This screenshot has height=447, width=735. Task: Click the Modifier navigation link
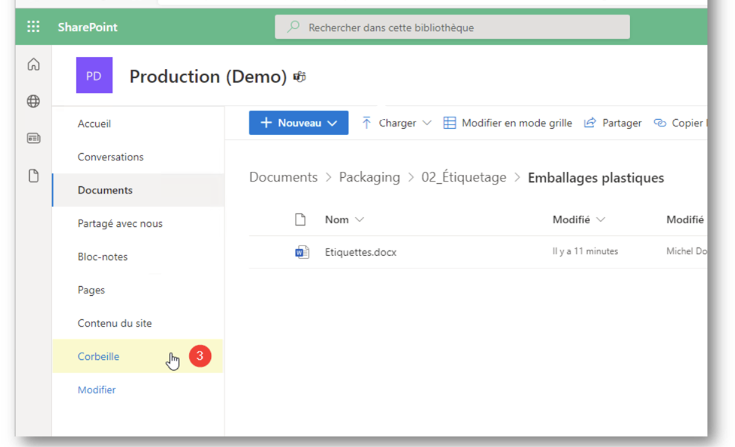tap(96, 390)
